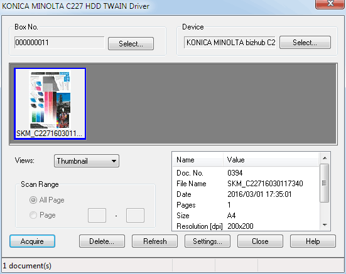Viewport: 346px width, 274px height.
Task: Click Select... next to Box No.
Action: coord(131,43)
